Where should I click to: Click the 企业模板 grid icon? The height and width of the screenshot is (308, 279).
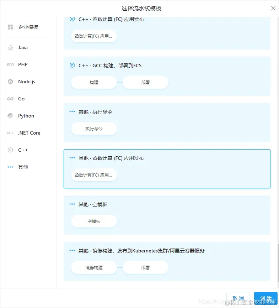point(10,27)
